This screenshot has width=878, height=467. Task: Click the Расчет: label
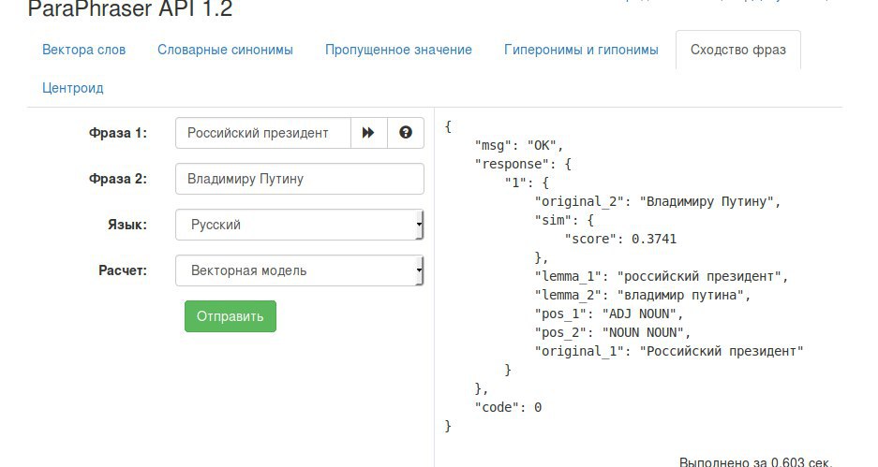tap(123, 270)
